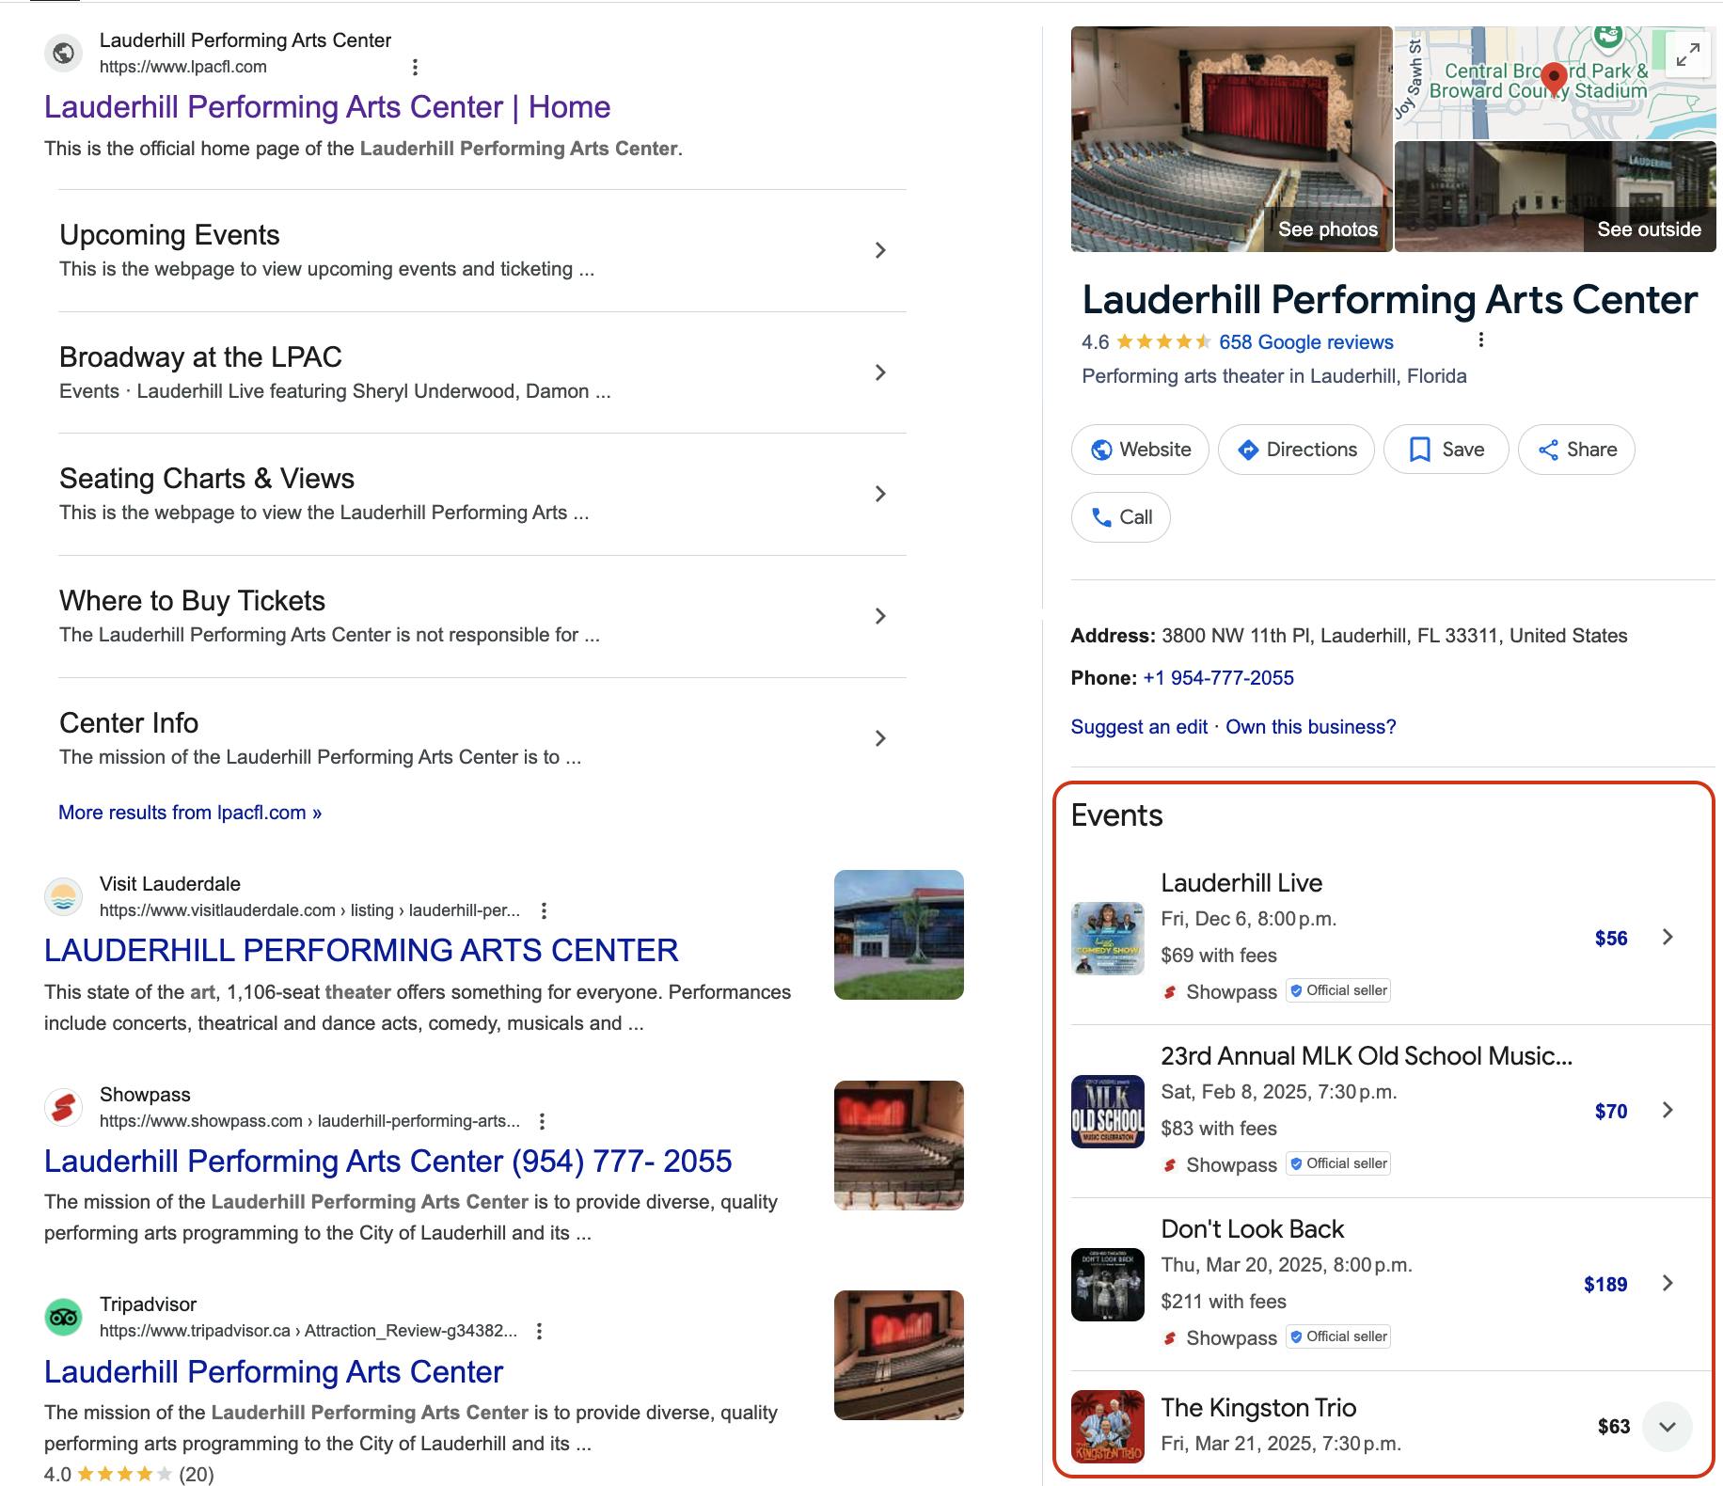Open the Lauderhill Live event title

1241,883
